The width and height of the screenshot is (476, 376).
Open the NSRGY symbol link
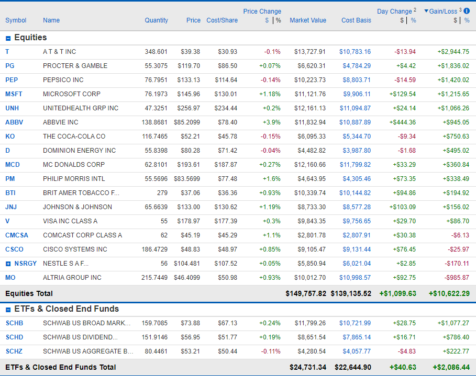26,264
